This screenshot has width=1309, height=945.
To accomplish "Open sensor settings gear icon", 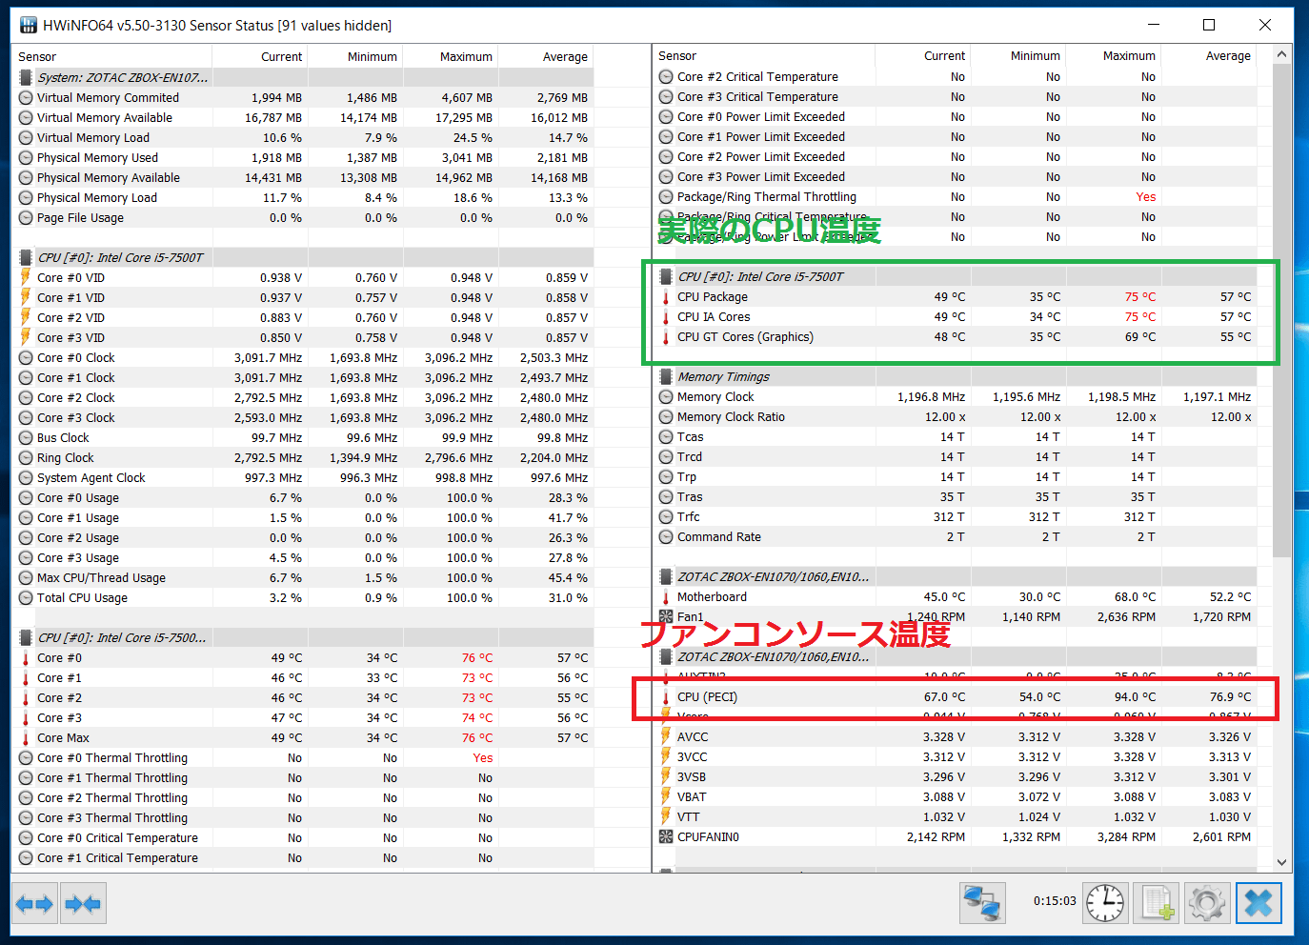I will coord(1207,902).
